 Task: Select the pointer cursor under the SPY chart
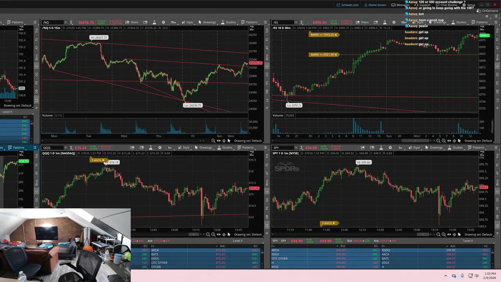tap(459, 235)
